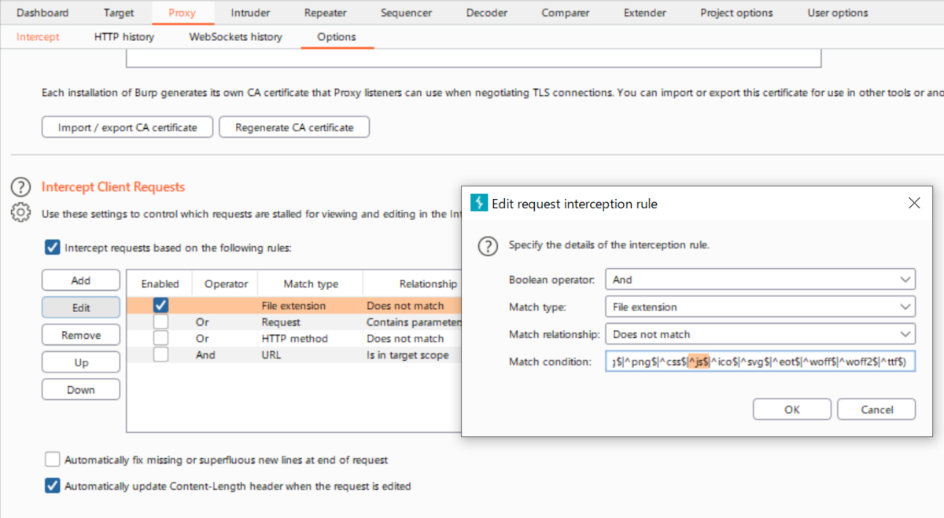Image resolution: width=944 pixels, height=518 pixels.
Task: Click the 'Request' match type cell
Action: [281, 322]
